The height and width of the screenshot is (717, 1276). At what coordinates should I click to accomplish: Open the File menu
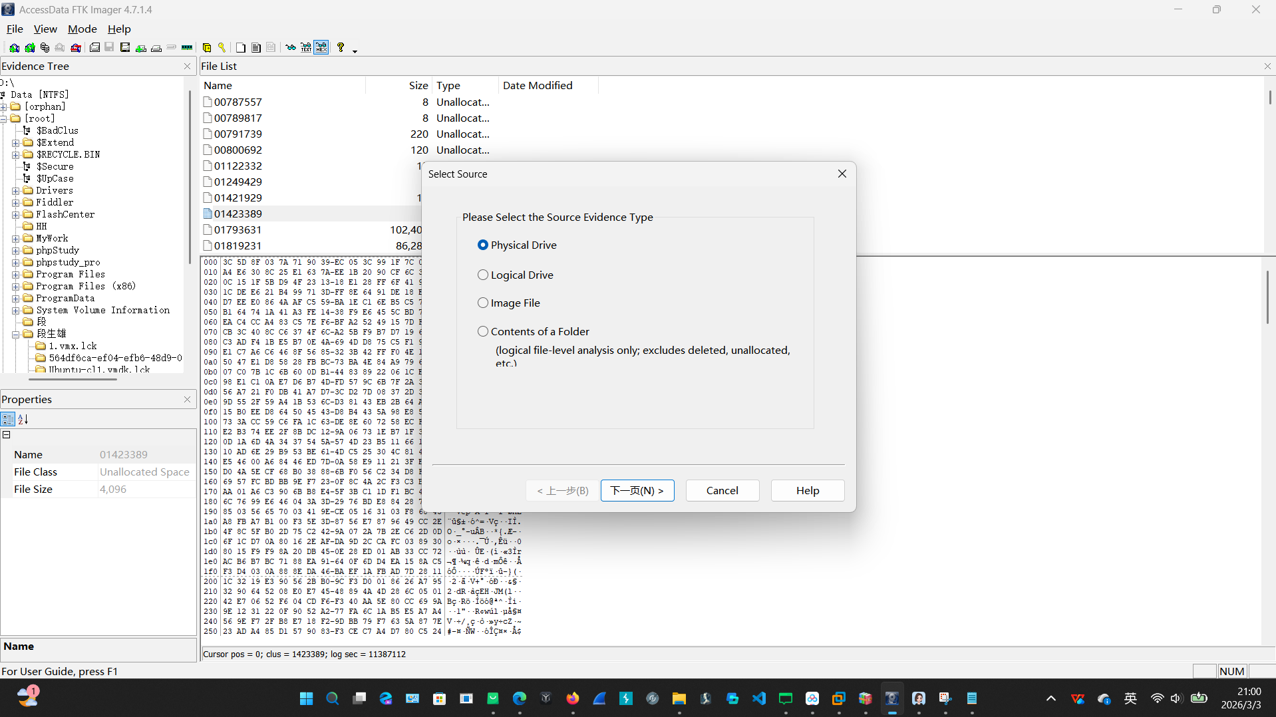15,29
